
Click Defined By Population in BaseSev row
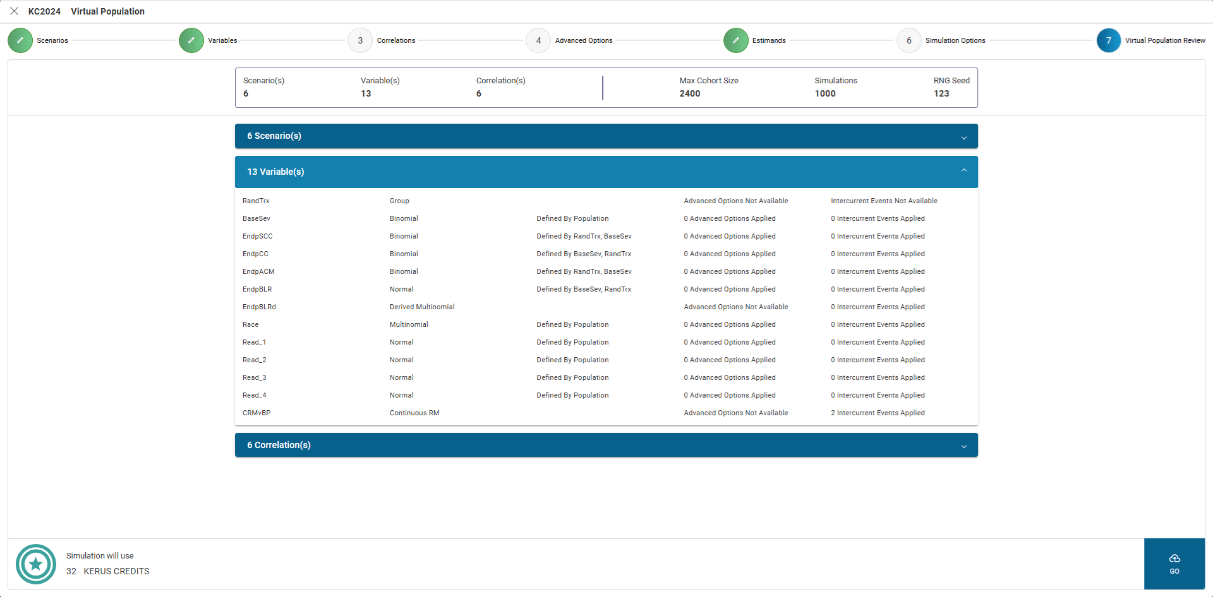[x=572, y=218]
